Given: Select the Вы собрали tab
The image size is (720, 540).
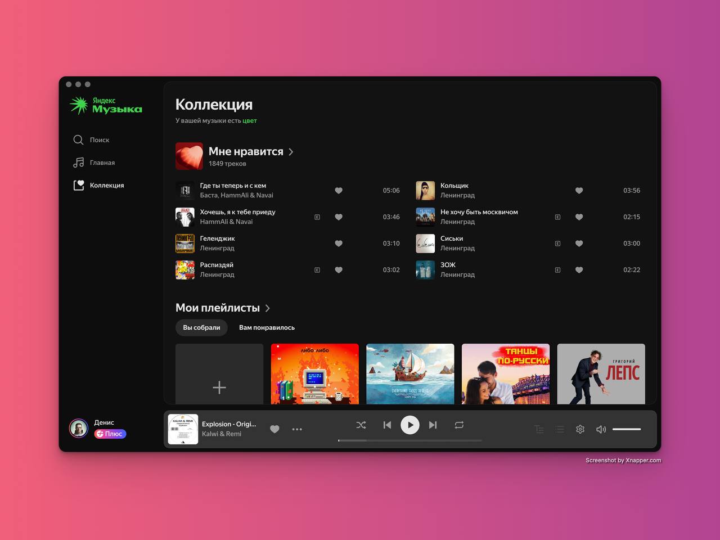Looking at the screenshot, I should click(201, 327).
